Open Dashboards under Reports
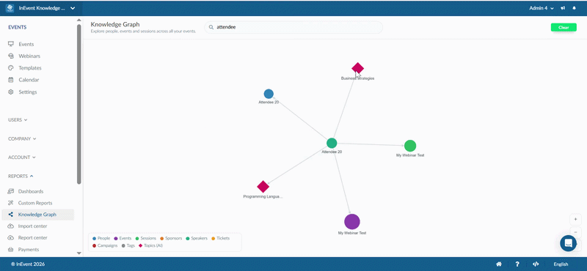 click(x=31, y=191)
